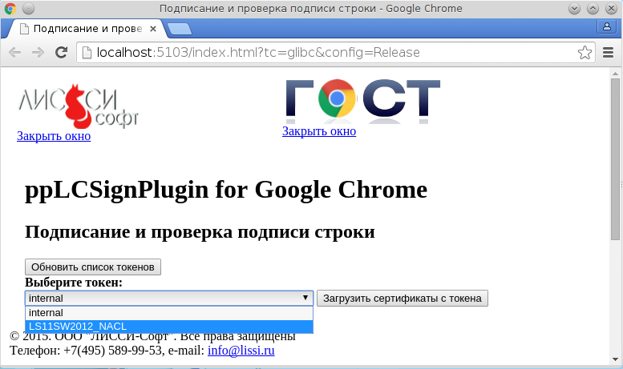Click 'Загрузить сертификаты с токена' button
Viewport: 623px width, 369px height.
point(402,299)
